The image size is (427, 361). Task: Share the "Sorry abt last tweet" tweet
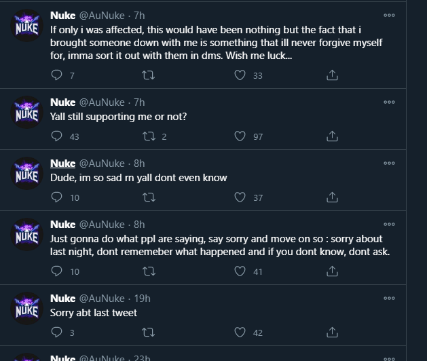[x=333, y=332]
